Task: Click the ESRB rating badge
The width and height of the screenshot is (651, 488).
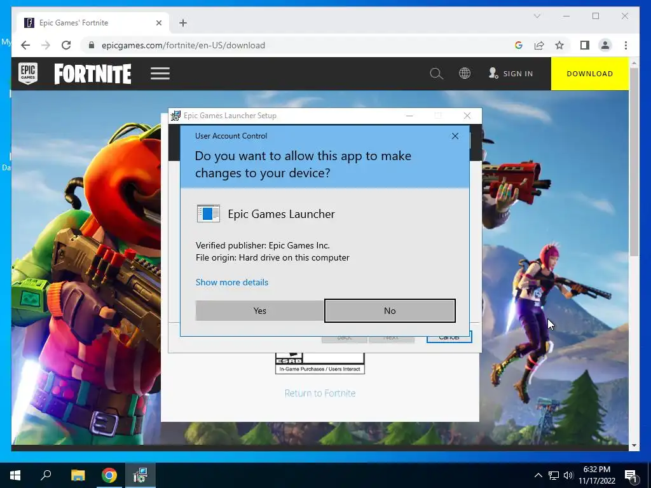Action: pyautogui.click(x=320, y=363)
